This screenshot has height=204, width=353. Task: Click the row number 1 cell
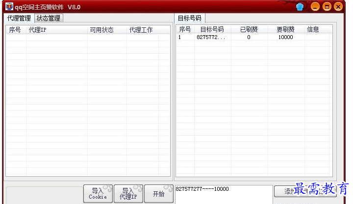179,37
